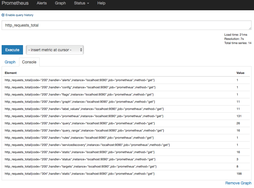Click the Element column header

tap(11, 73)
